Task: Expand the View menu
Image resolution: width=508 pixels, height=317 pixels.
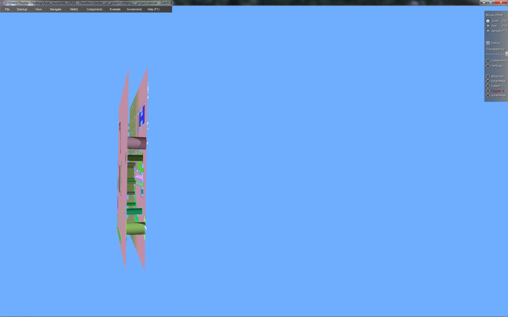Action: pos(38,9)
